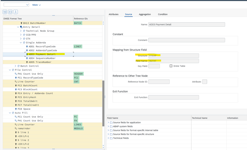The height and width of the screenshot is (150, 247).
Task: Click the HEADER reference ID cell
Action: click(x=78, y=74)
